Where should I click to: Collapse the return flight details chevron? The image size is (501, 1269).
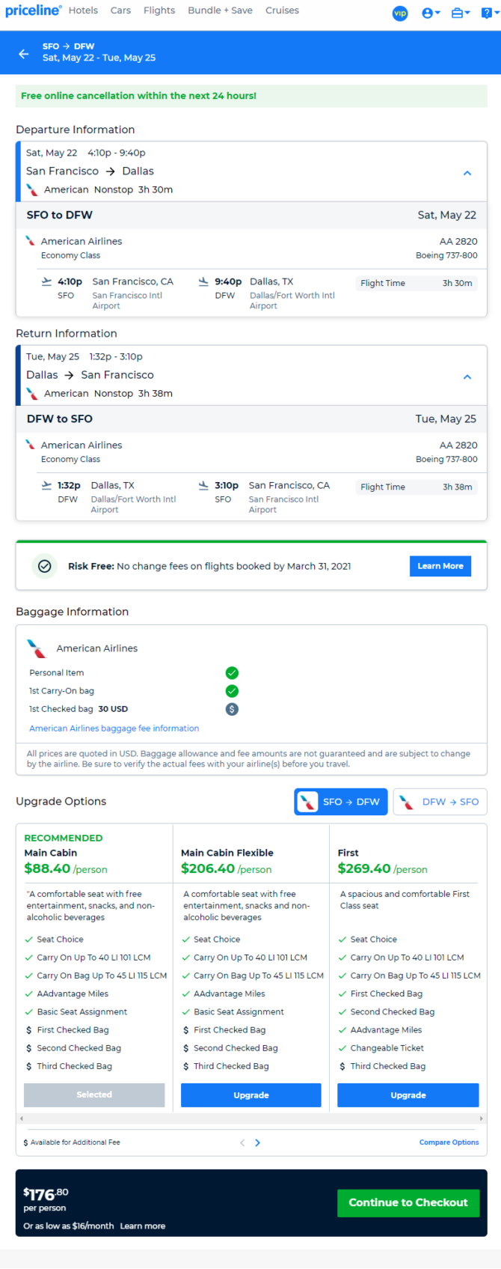coord(467,377)
